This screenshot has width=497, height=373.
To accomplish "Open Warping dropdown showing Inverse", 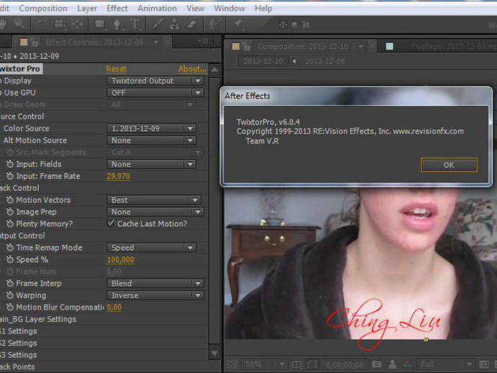I will (x=156, y=295).
